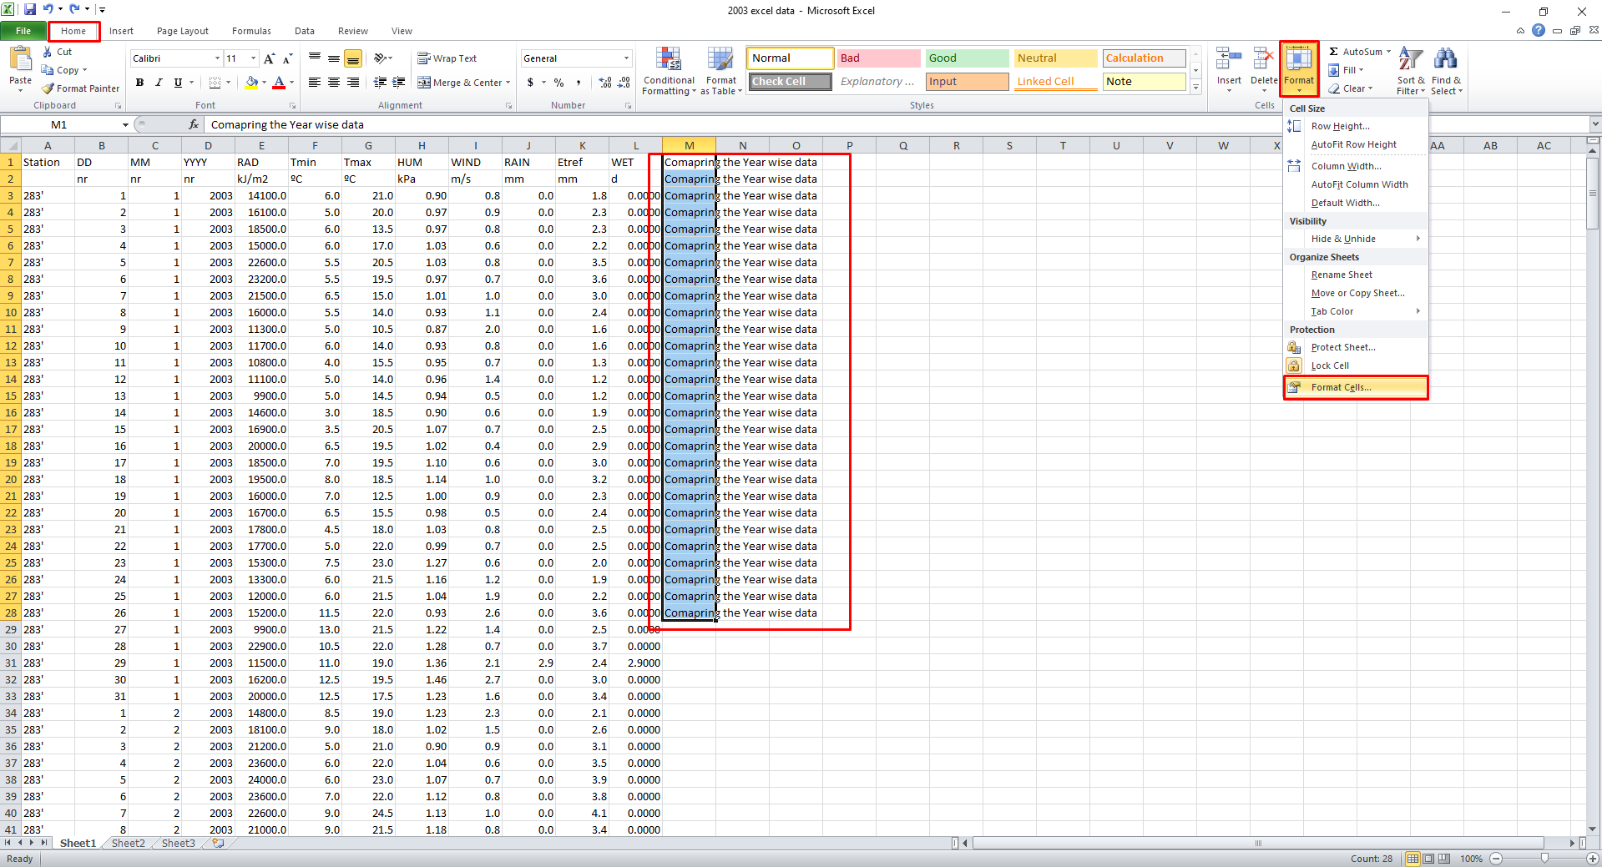Toggle Wrap Text on selection
Screen dimensions: 1602x867
[447, 58]
